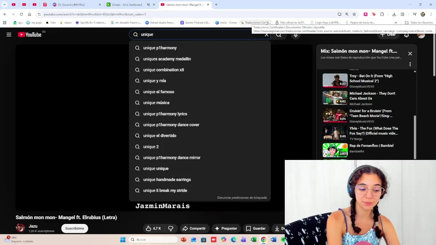Open the Adobe Podcast bookmark
The width and height of the screenshot is (436, 245).
pyautogui.click(x=195, y=23)
